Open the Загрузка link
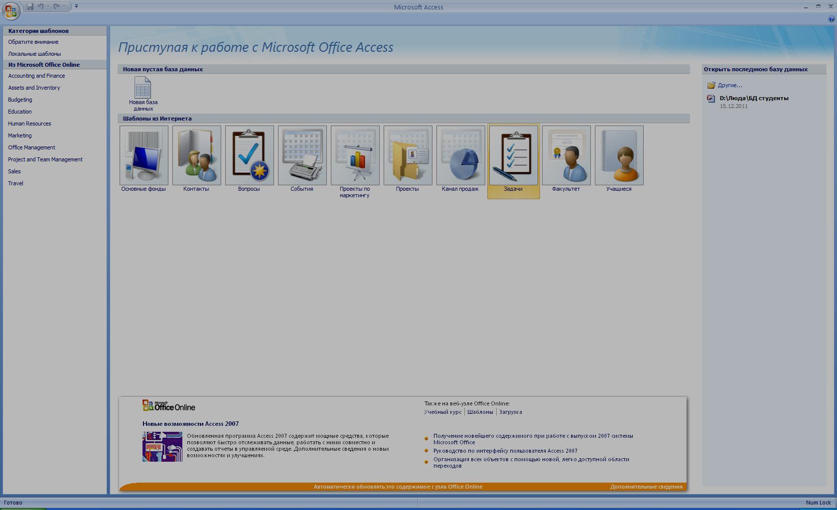This screenshot has height=510, width=837. pos(511,412)
